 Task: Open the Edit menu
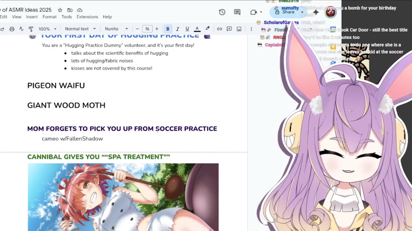[3, 17]
